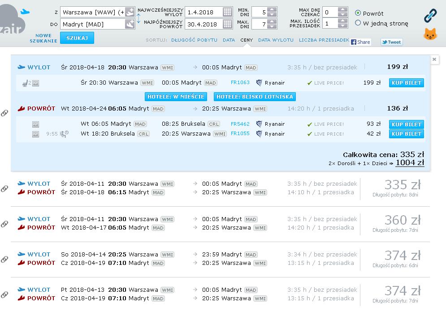Buy ticket for FR1055 flight
Viewport: 446px width, 311px height.
(406, 134)
